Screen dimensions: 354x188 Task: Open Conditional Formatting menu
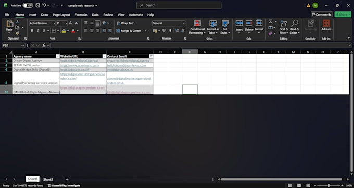197,27
